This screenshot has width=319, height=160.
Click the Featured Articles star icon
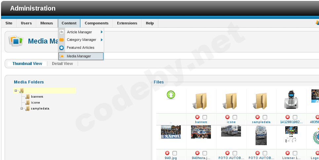tap(61, 48)
